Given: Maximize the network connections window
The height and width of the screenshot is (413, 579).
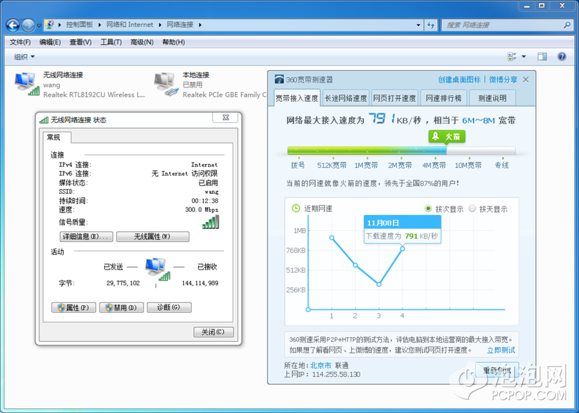Looking at the screenshot, I should (x=541, y=6).
